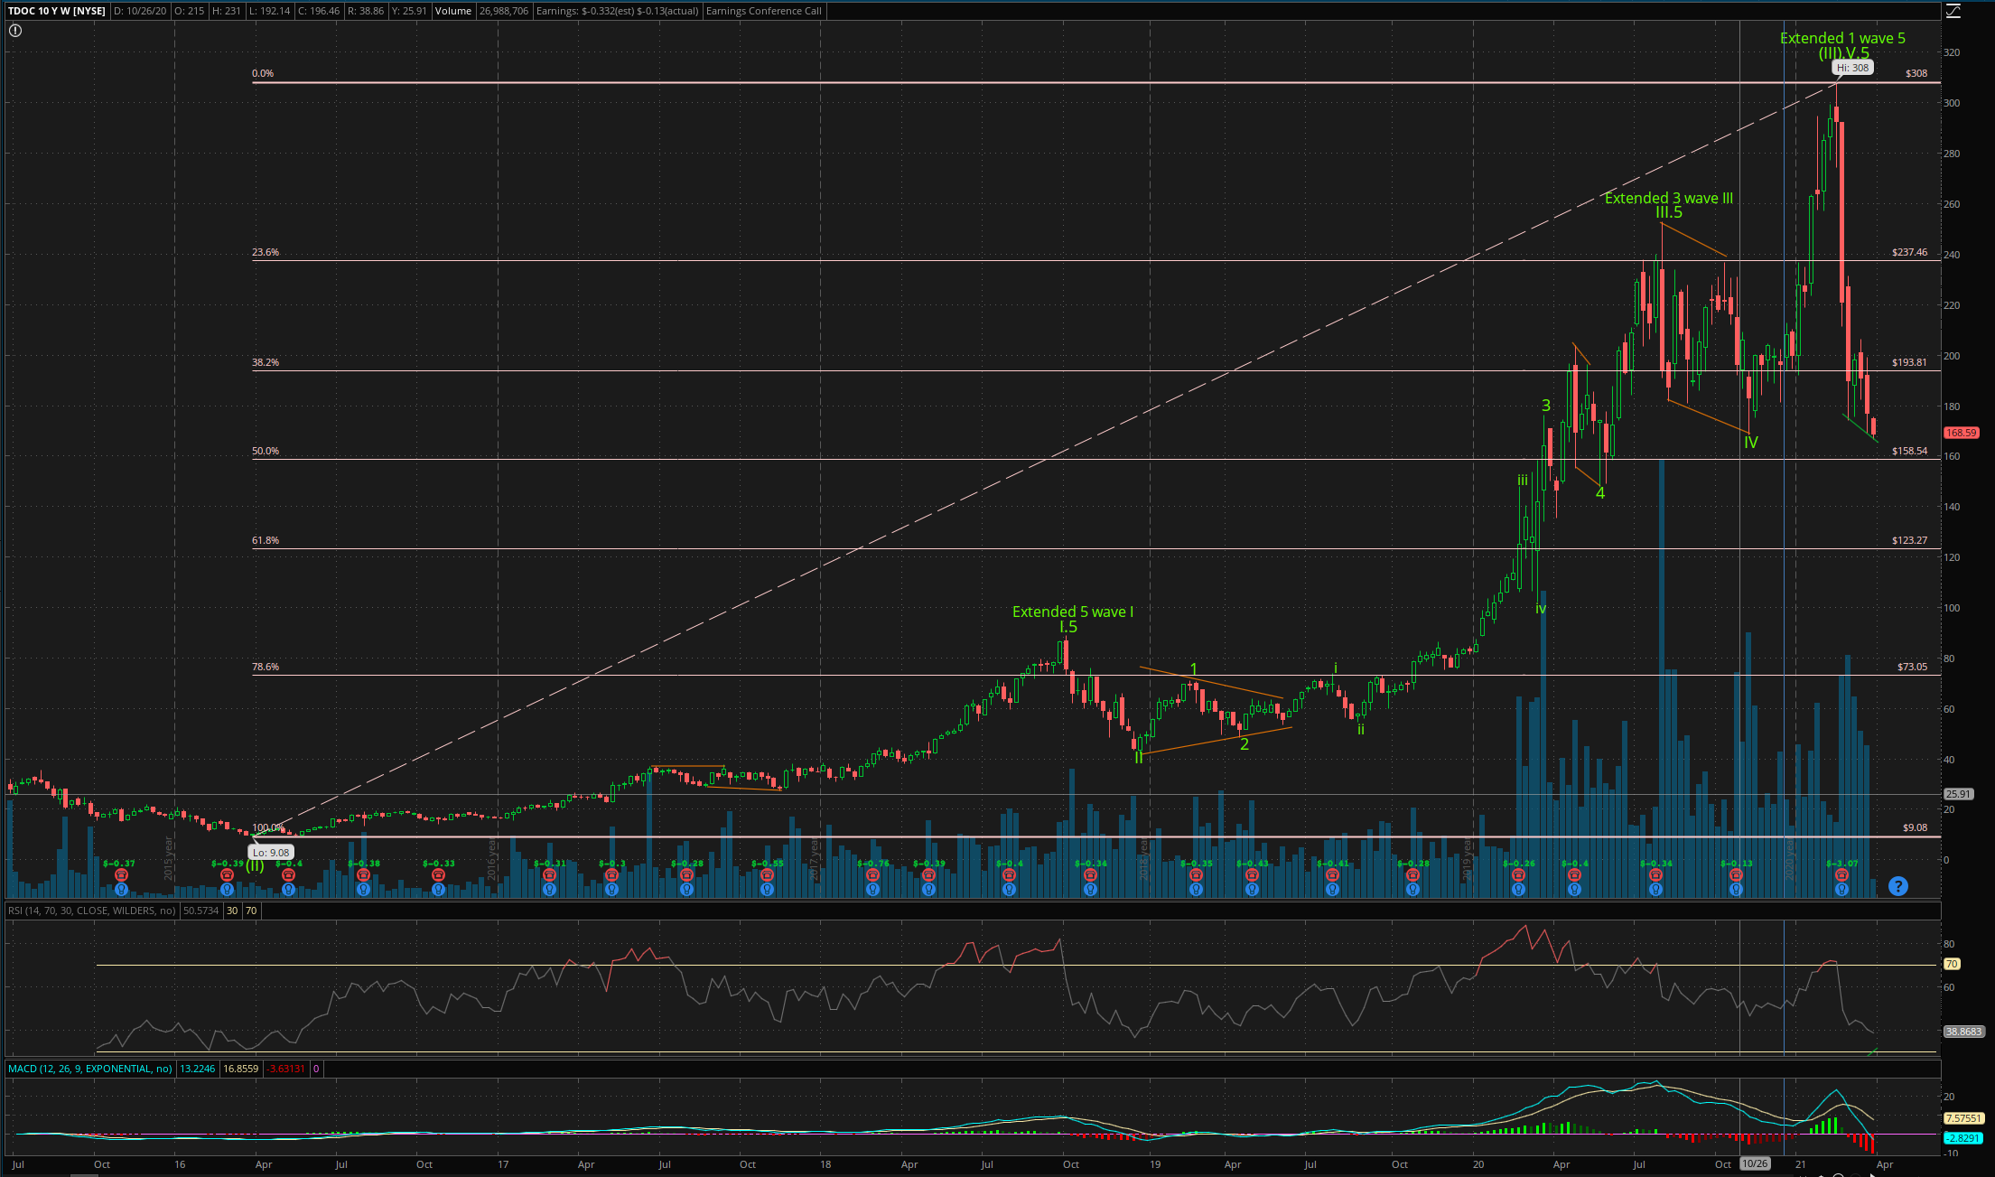Click the red 168.59 last price bubble
This screenshot has width=1995, height=1177.
click(x=1961, y=433)
